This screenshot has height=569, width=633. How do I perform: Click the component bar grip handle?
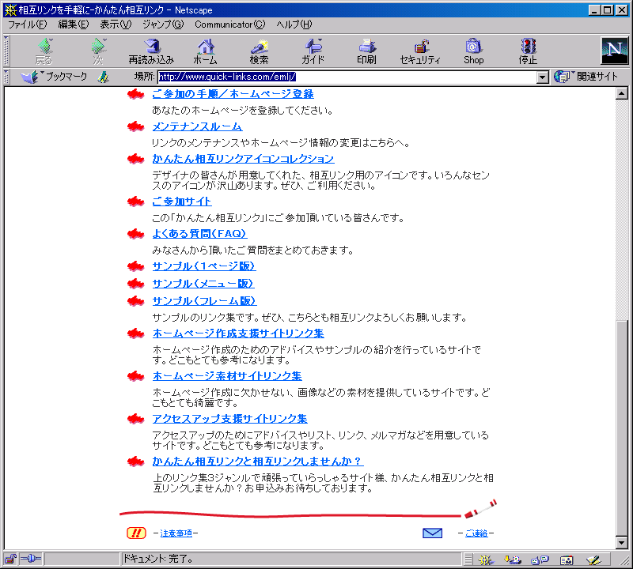tap(468, 560)
